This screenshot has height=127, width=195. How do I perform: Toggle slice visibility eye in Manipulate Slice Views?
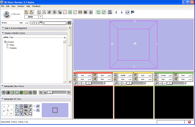[x=4, y=93]
